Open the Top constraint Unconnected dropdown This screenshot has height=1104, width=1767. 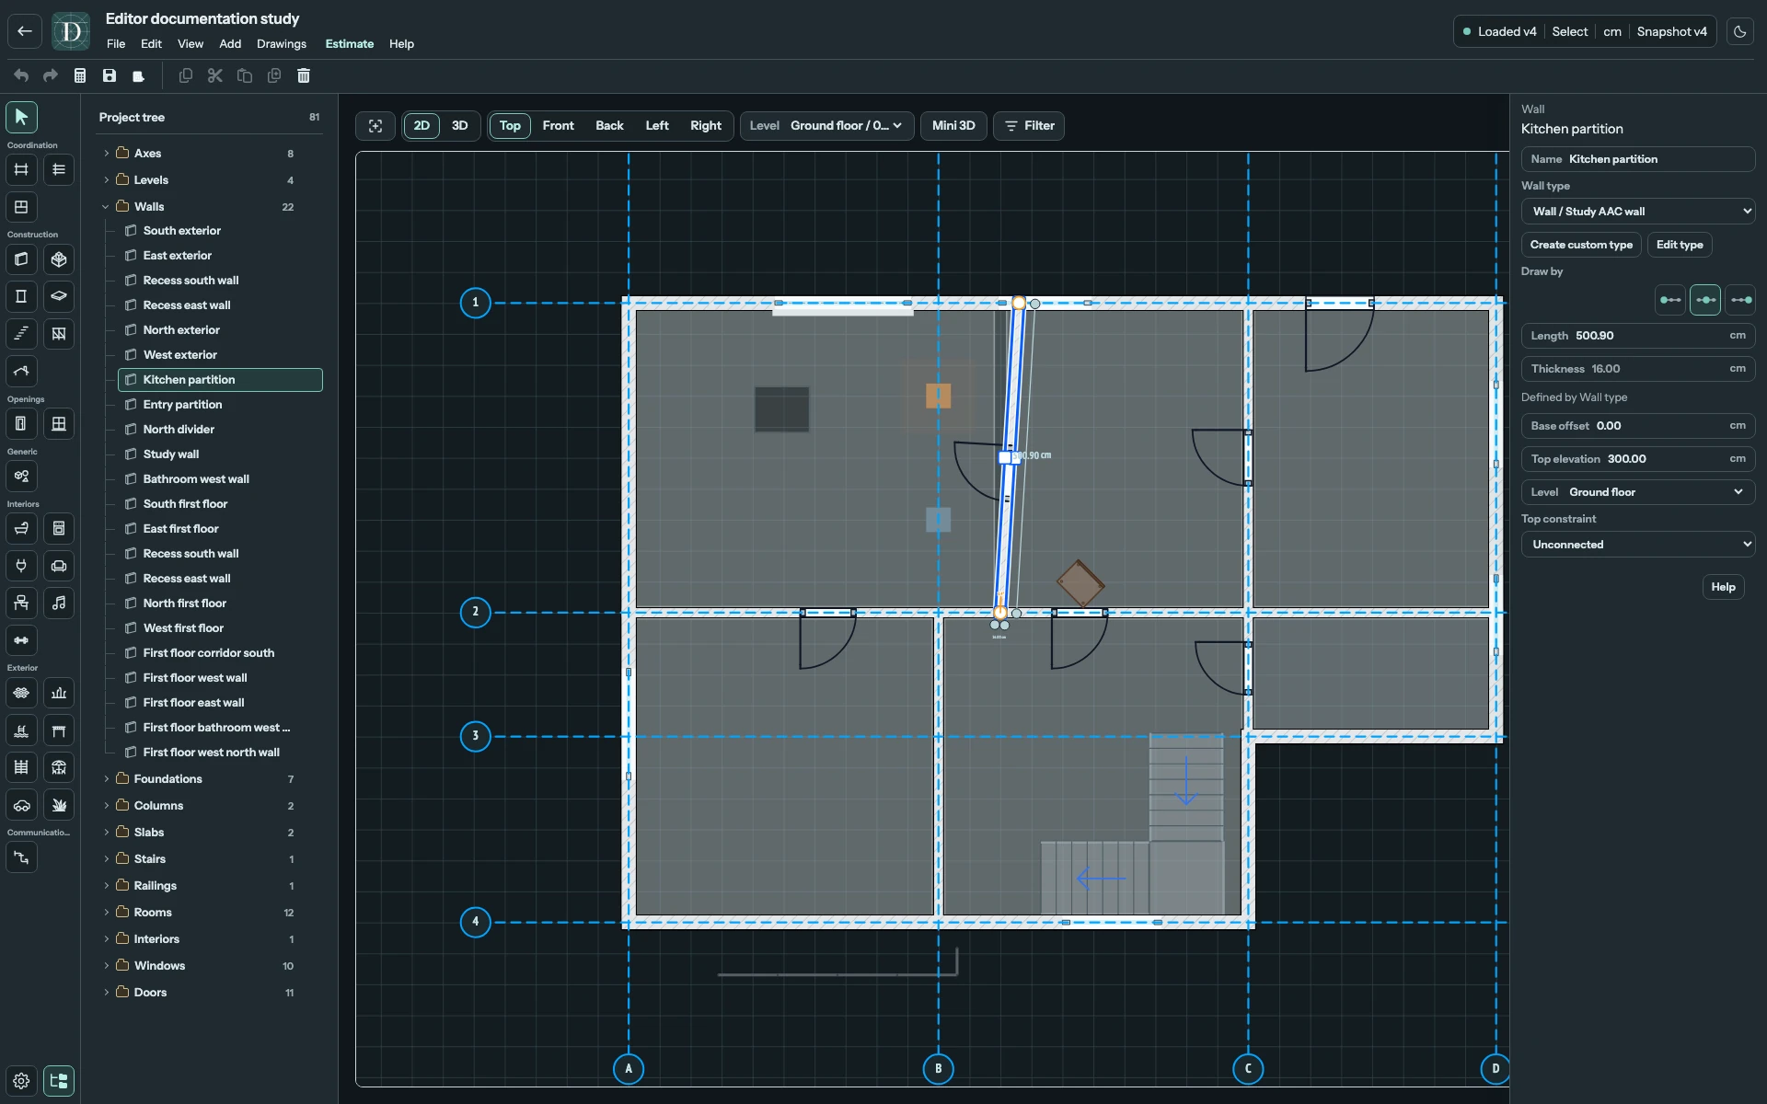1638,545
